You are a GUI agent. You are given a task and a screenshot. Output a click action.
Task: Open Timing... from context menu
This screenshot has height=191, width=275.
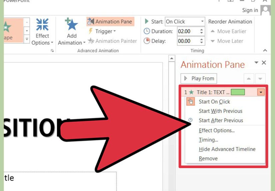225,140
